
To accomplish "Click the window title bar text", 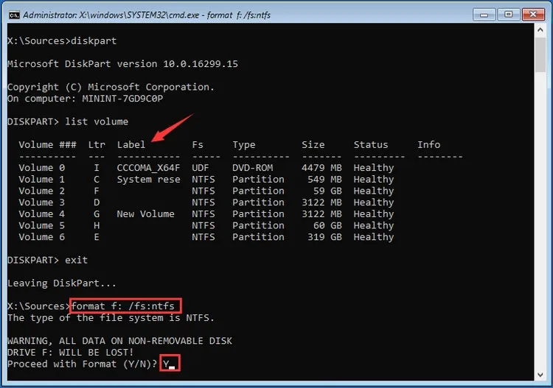I will 147,15.
